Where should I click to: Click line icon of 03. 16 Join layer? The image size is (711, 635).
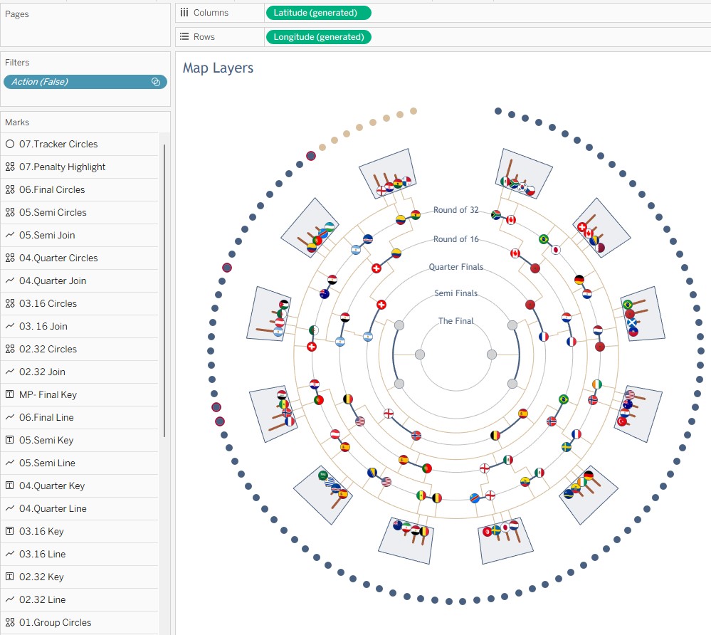(10, 326)
